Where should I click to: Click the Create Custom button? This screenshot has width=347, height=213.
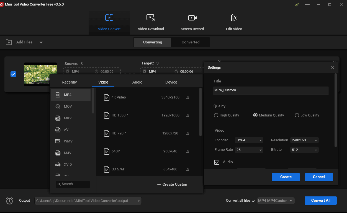point(178,185)
